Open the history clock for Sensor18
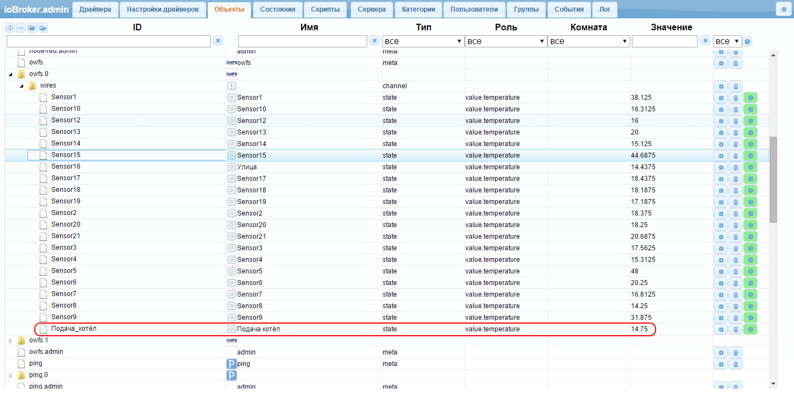Image resolution: width=794 pixels, height=403 pixels. 750,190
